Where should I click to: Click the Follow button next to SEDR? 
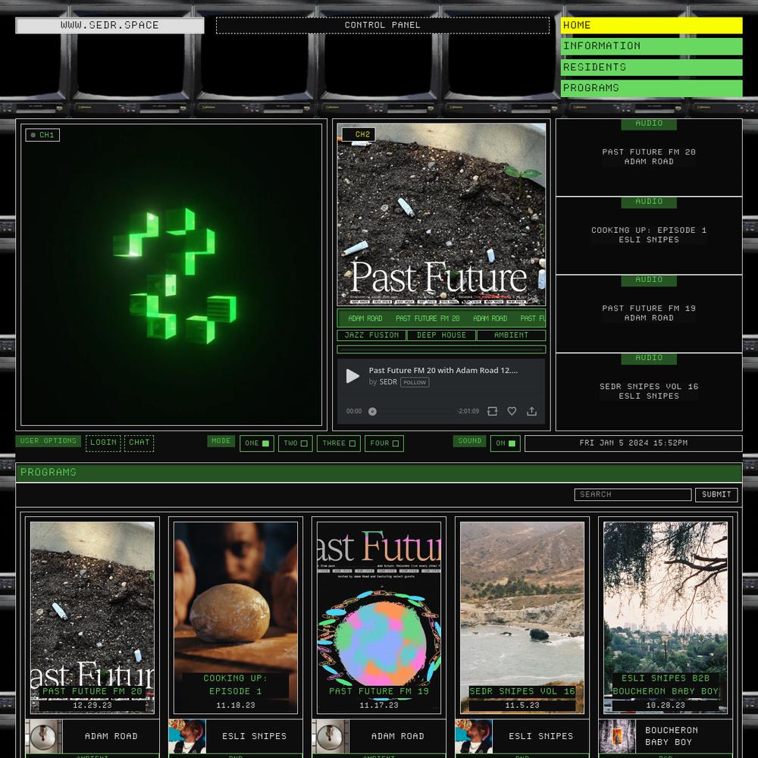point(415,382)
